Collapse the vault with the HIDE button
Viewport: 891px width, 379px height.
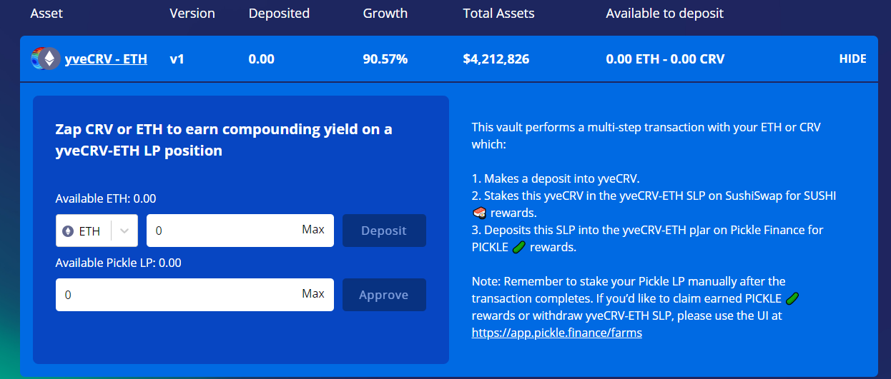(x=852, y=59)
